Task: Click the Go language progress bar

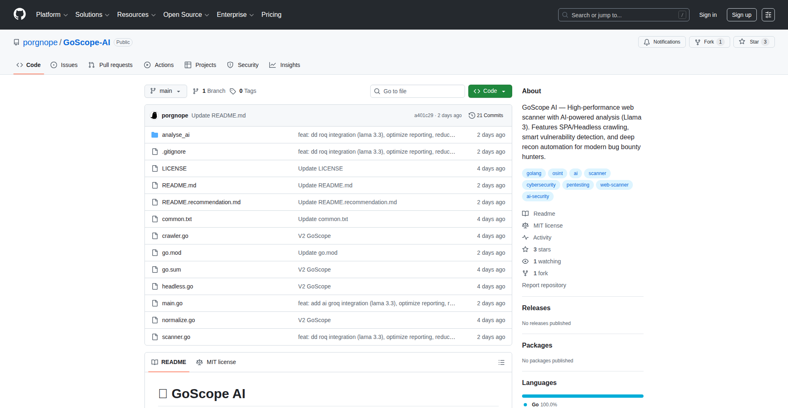Action: (582, 396)
